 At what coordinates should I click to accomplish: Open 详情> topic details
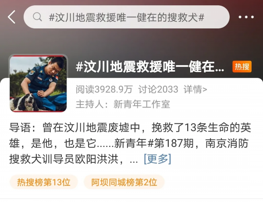[x=195, y=89]
